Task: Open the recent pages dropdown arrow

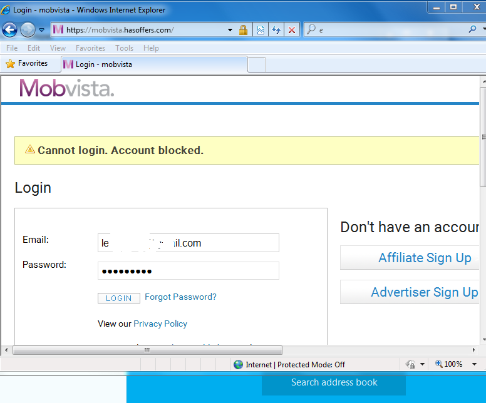Action: click(41, 30)
